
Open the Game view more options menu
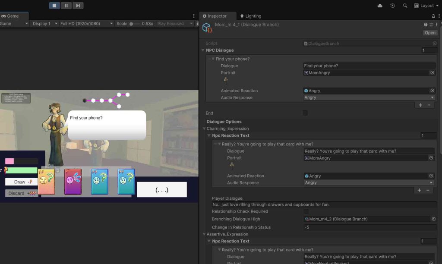tap(194, 16)
